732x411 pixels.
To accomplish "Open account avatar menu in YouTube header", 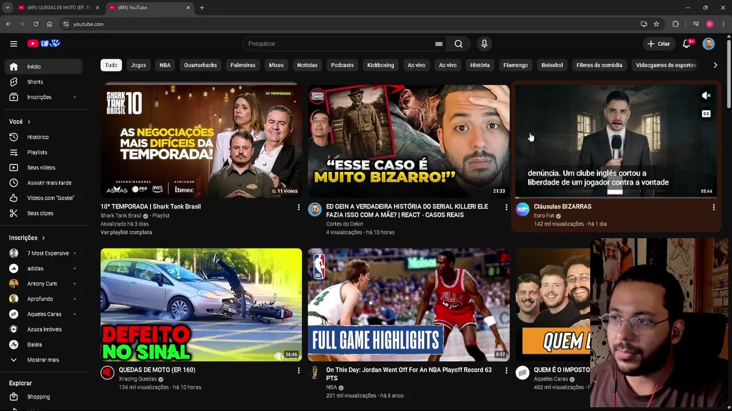I will pos(709,43).
